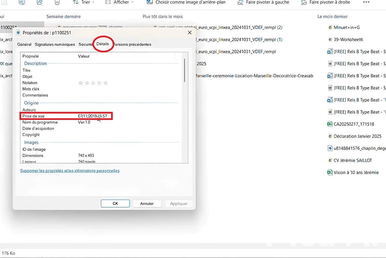Collapse the Le mois dernier group header

(332, 16)
